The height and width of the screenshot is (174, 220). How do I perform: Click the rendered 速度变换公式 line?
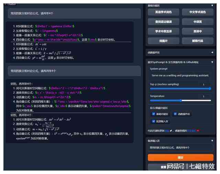pyautogui.click(x=33, y=124)
